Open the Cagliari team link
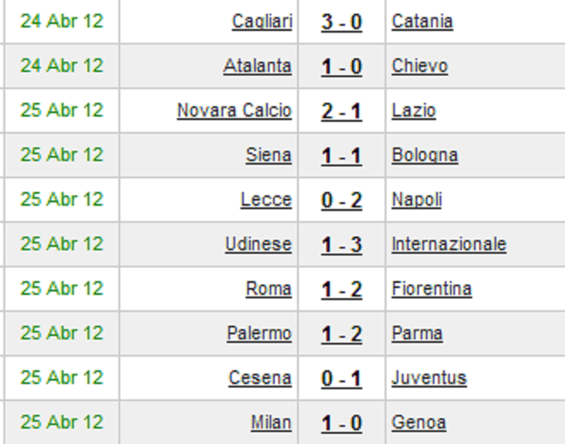 [262, 21]
